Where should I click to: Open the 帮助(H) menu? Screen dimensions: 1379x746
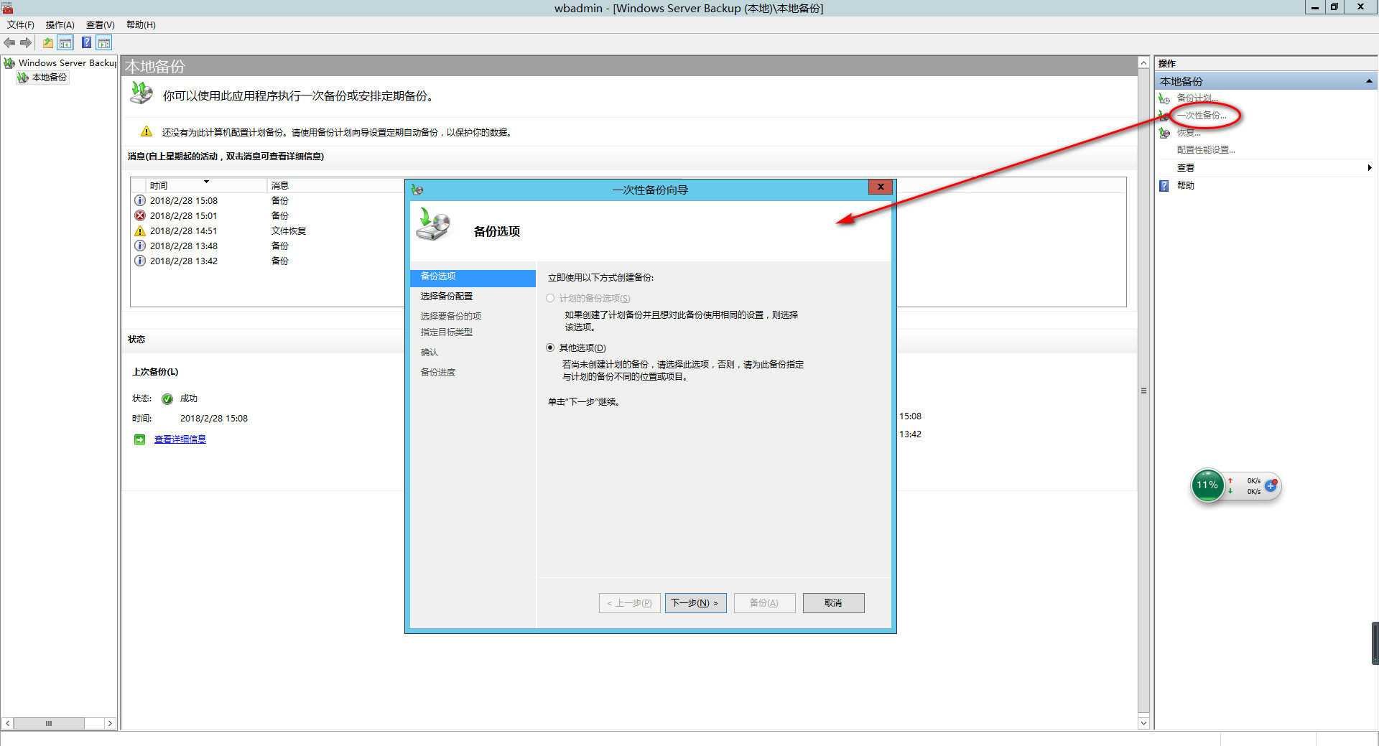tap(141, 24)
